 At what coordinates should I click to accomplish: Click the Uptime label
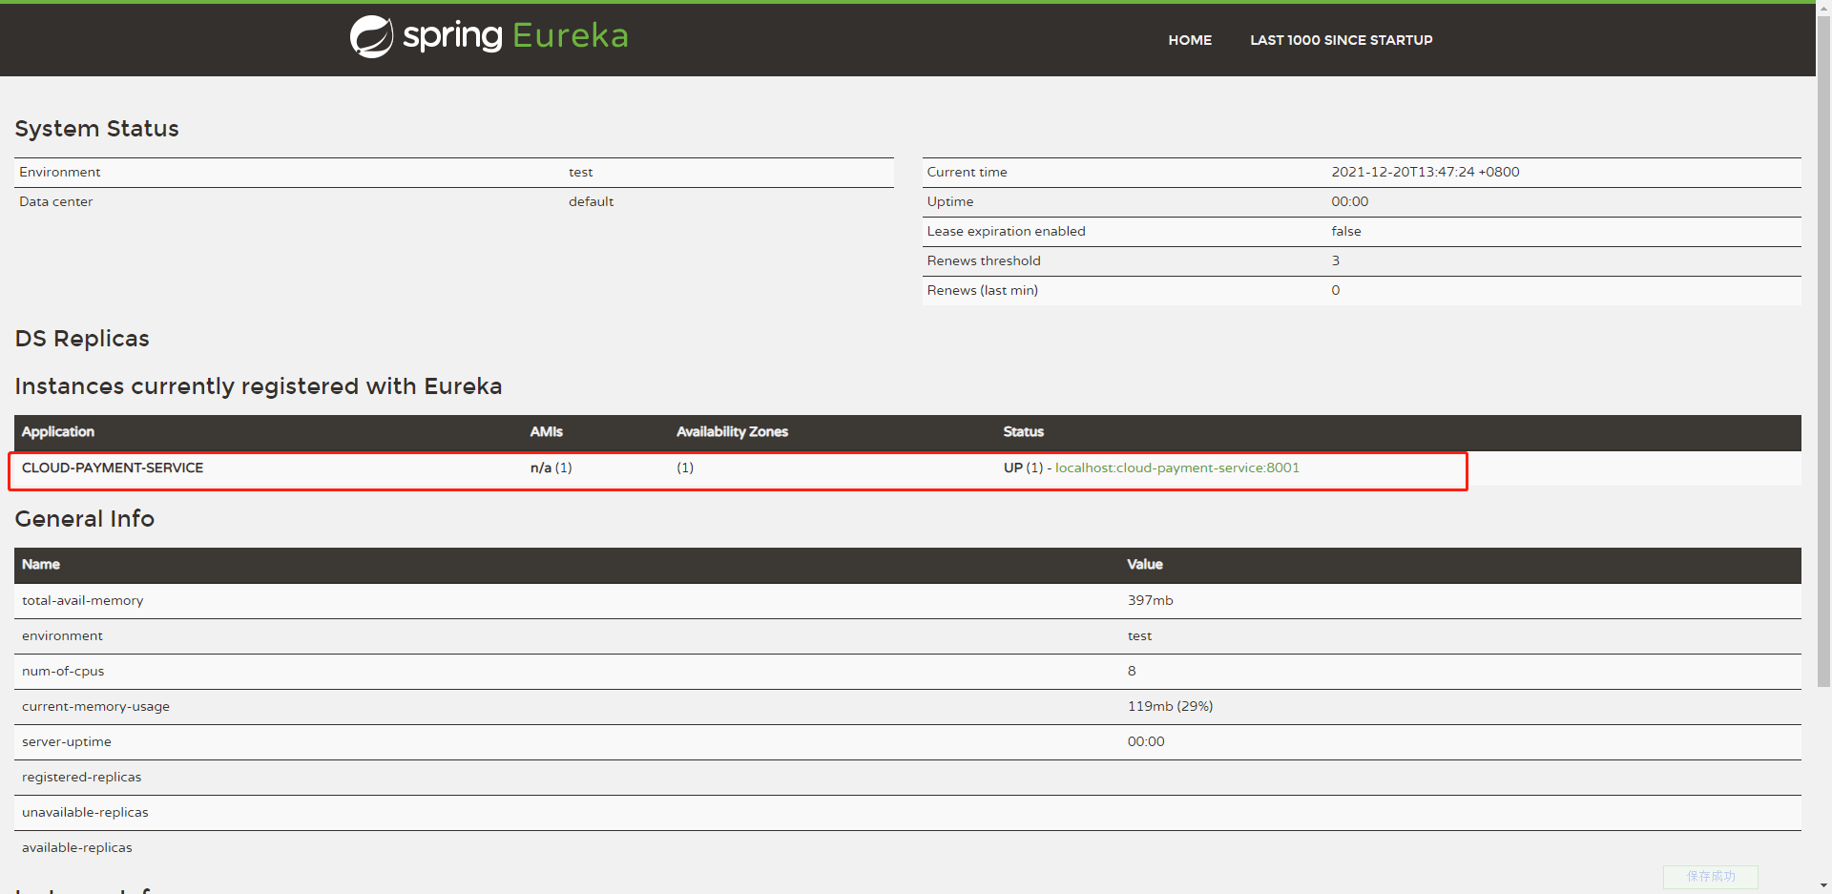coord(950,201)
